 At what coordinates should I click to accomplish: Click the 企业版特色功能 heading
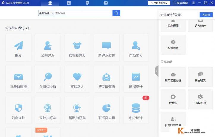click(171, 15)
